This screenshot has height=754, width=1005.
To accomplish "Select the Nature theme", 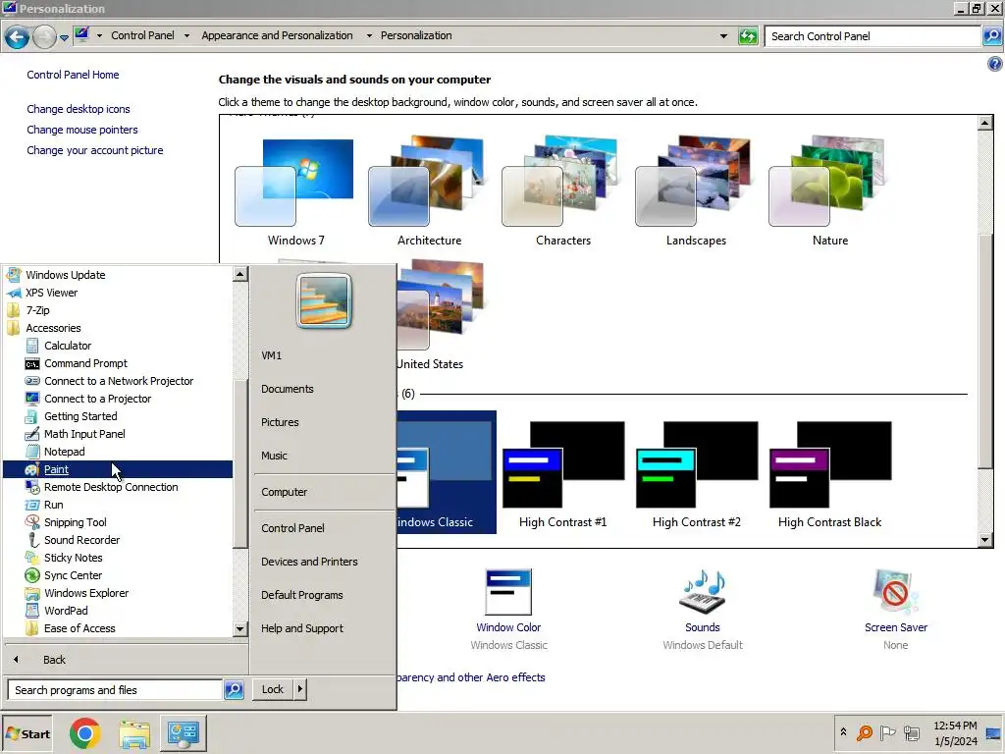I will pos(829,192).
